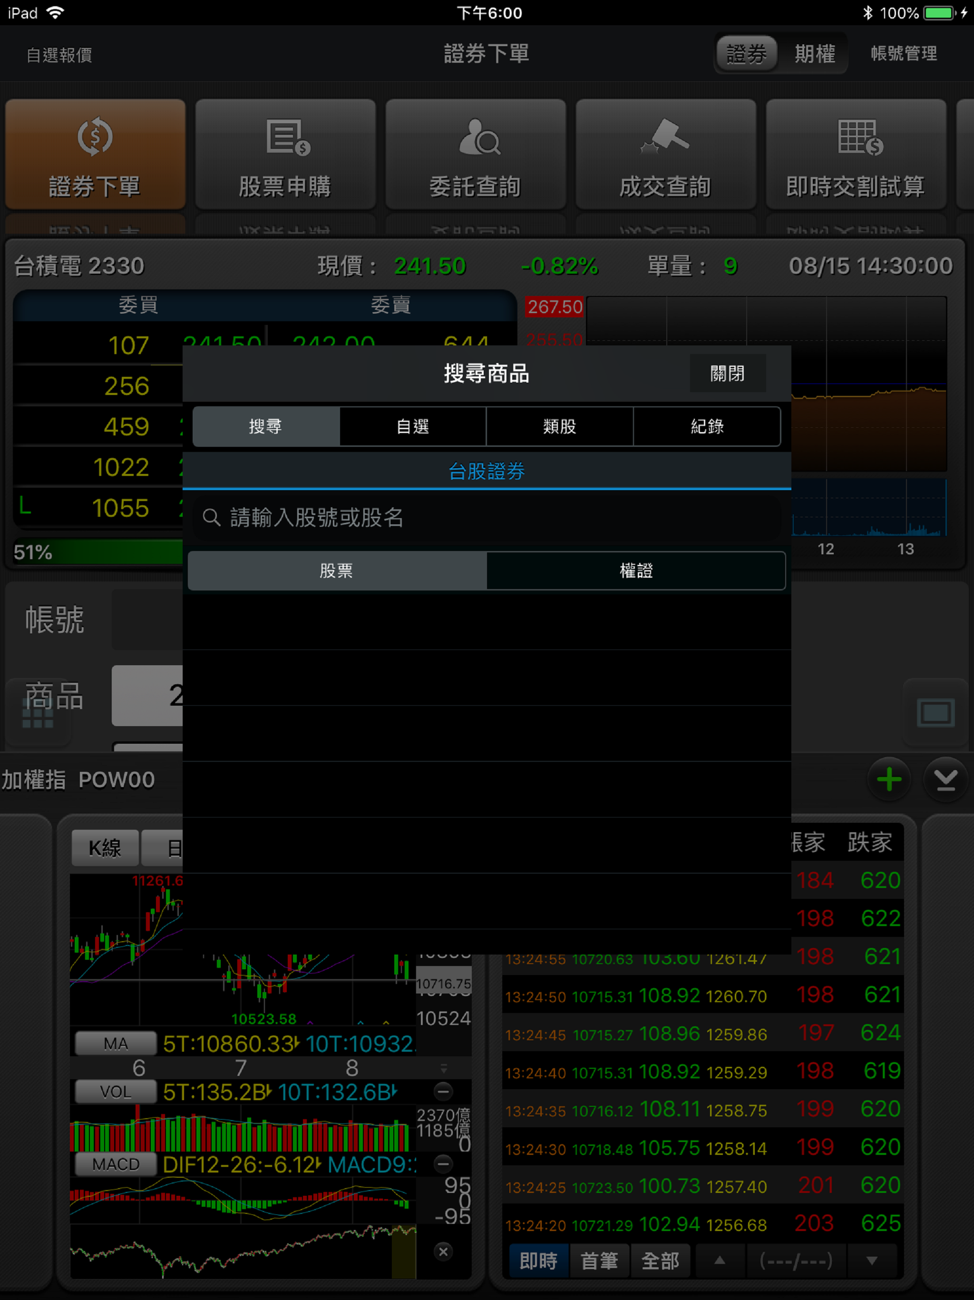Tap the 委賣 ask column header
Screen dimensions: 974x1300
(390, 305)
